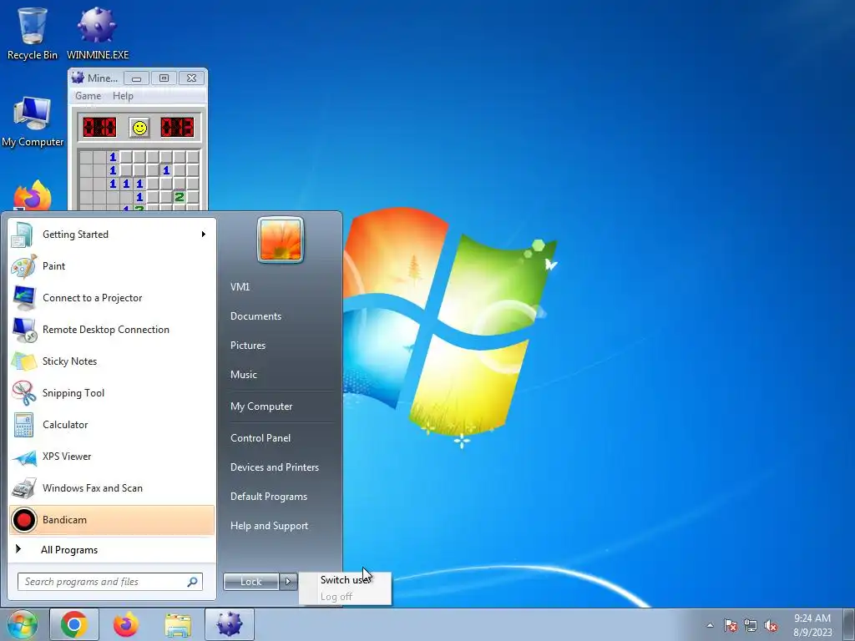The width and height of the screenshot is (855, 641).
Task: Click the Snipping Tool scissors icon
Action: click(23, 393)
